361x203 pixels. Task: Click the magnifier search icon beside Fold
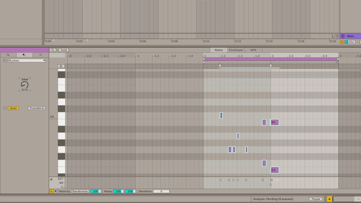53,50
